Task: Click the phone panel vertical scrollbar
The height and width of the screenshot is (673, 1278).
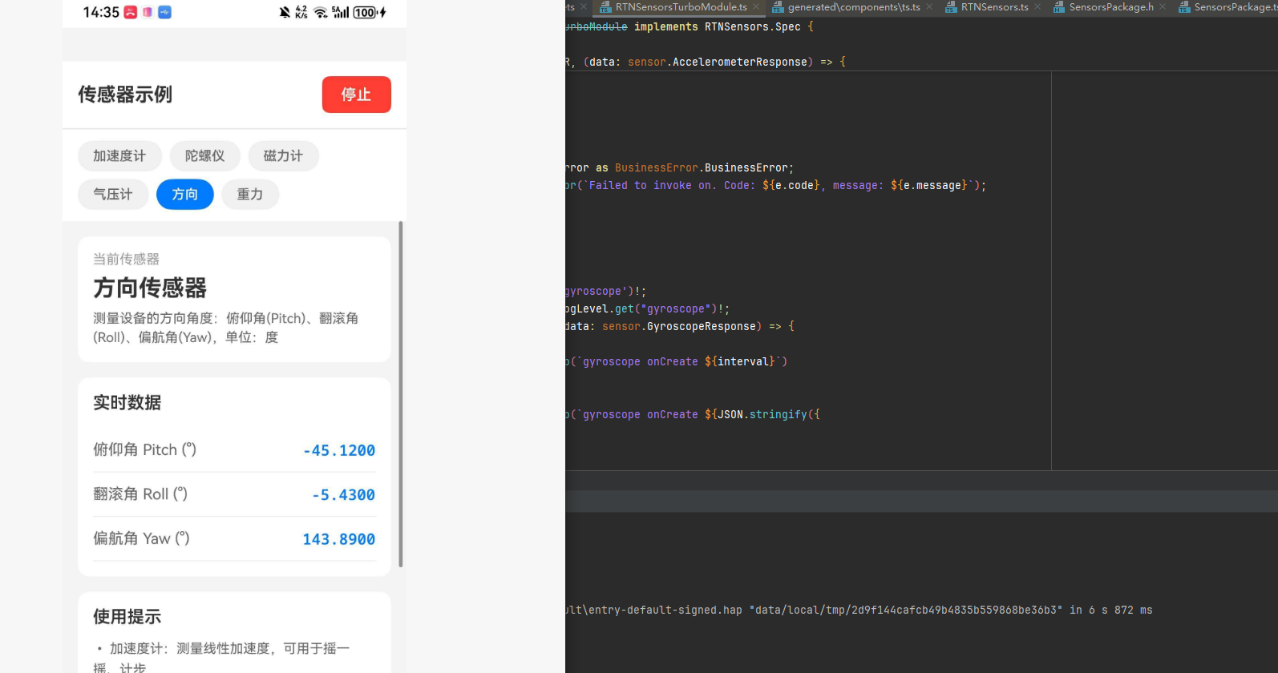Action: point(401,394)
